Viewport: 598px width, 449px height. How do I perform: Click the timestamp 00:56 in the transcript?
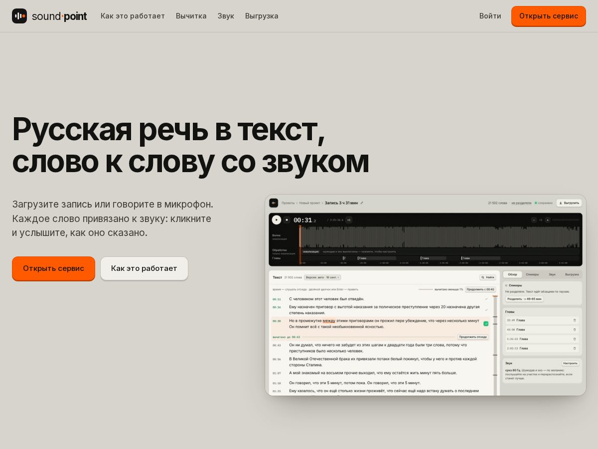pyautogui.click(x=277, y=359)
